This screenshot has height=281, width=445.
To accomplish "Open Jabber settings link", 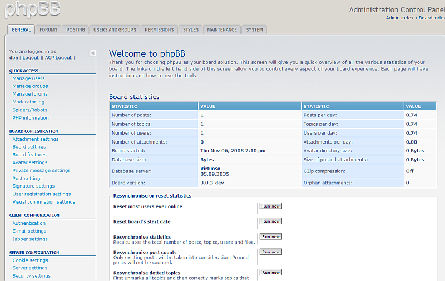I will click(x=30, y=239).
